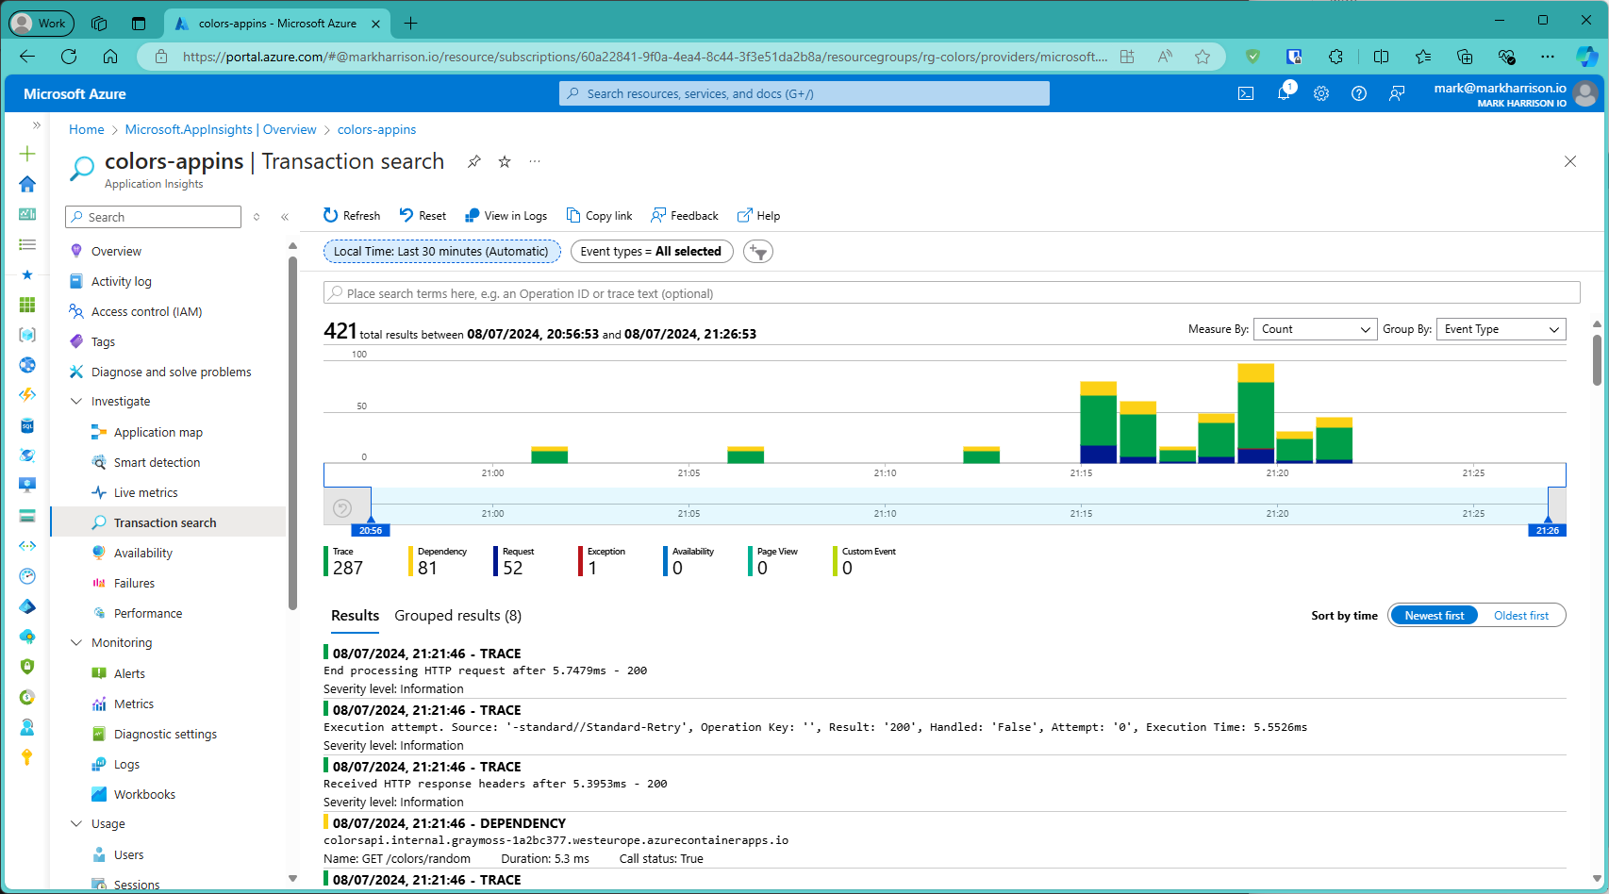
Task: Switch to the Grouped results tab
Action: (457, 616)
